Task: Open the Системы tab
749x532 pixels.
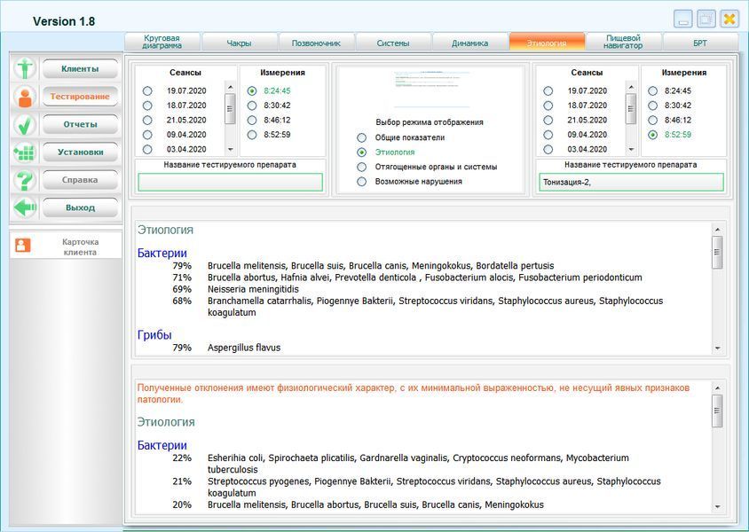Action: (x=393, y=42)
